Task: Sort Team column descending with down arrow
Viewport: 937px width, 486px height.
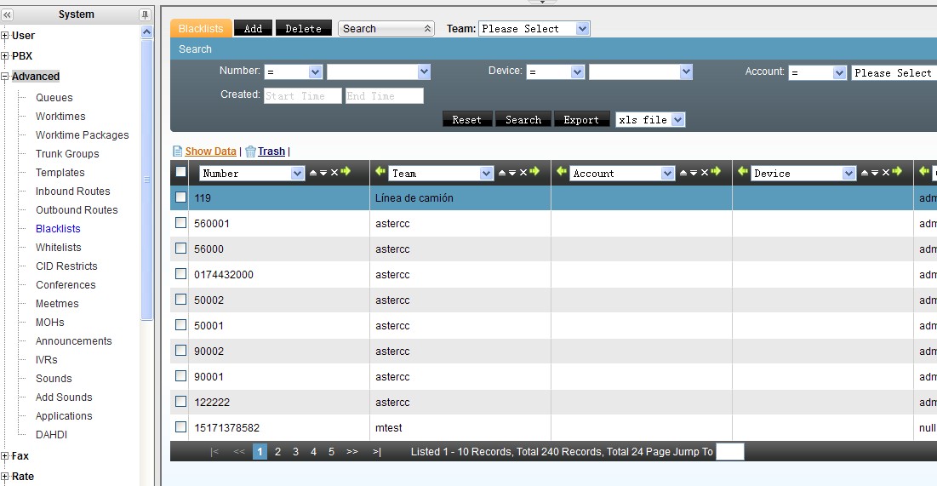Action: (x=512, y=173)
